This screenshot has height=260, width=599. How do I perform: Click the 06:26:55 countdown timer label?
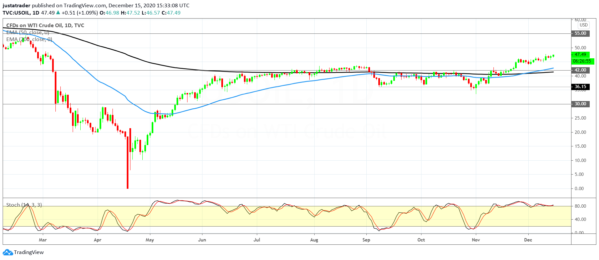pos(582,61)
